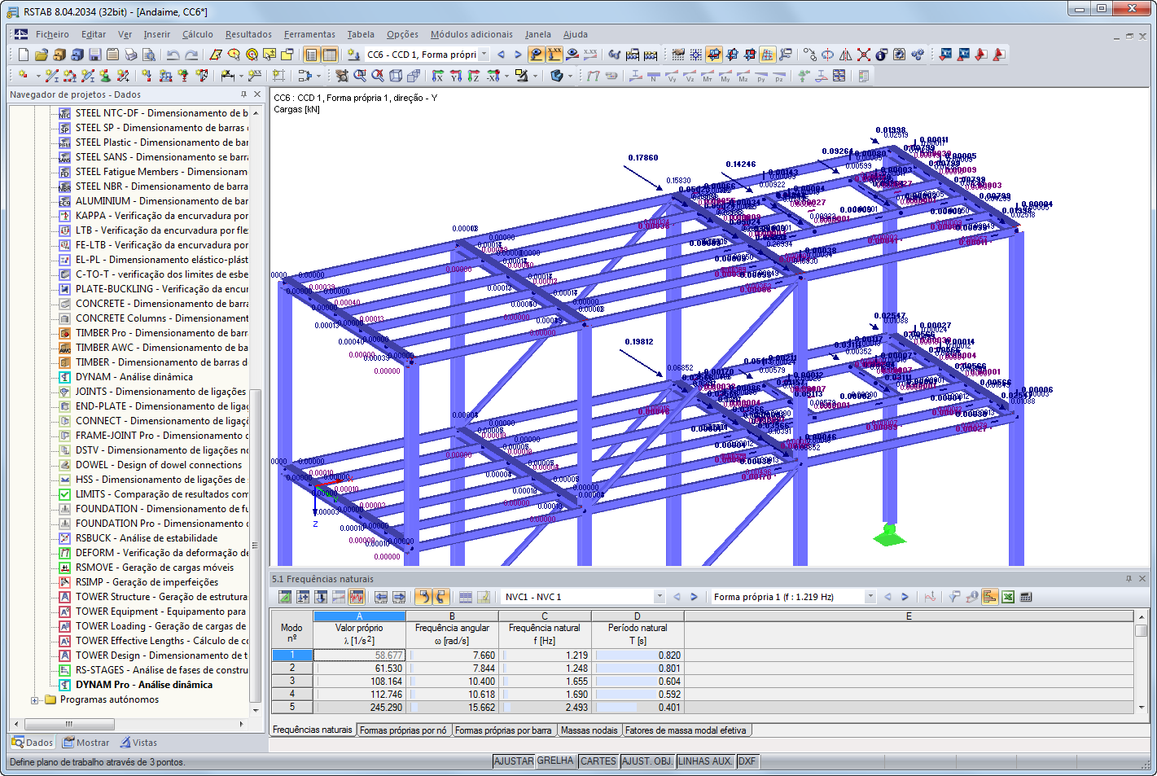Open dropdown arrow beside the dimension tool
Image resolution: width=1157 pixels, height=776 pixels.
click(x=242, y=76)
